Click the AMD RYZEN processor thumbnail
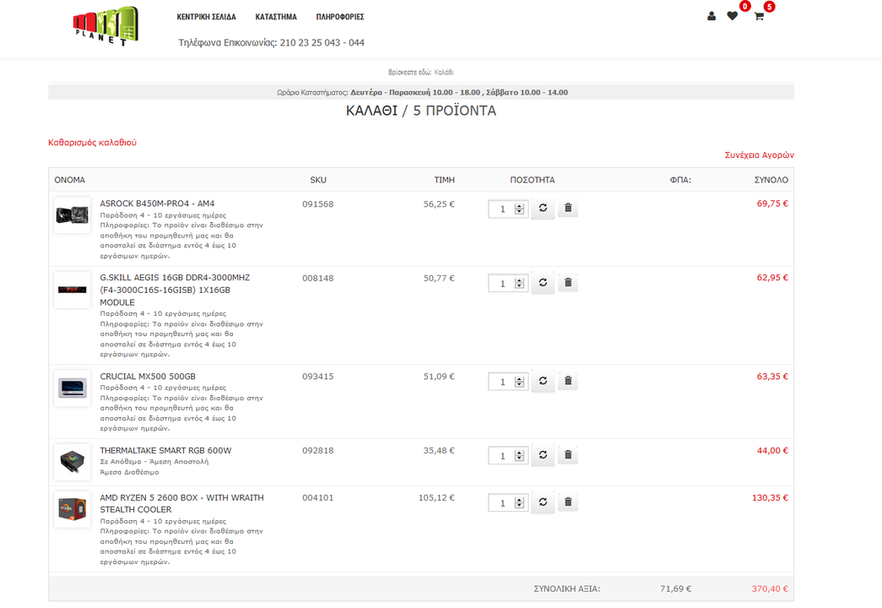Screen dimensions: 882x608 (72, 509)
